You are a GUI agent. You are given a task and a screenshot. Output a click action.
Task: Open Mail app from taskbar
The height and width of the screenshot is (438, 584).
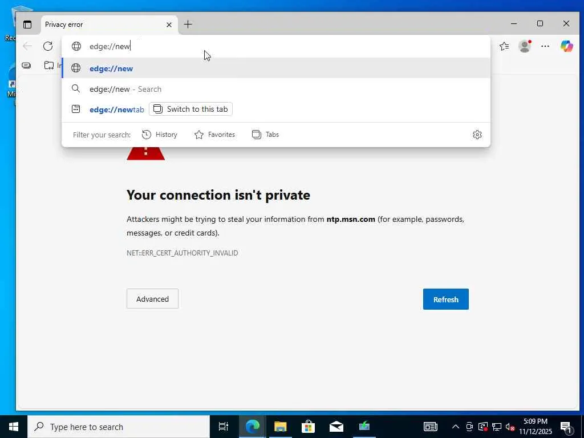(x=336, y=427)
